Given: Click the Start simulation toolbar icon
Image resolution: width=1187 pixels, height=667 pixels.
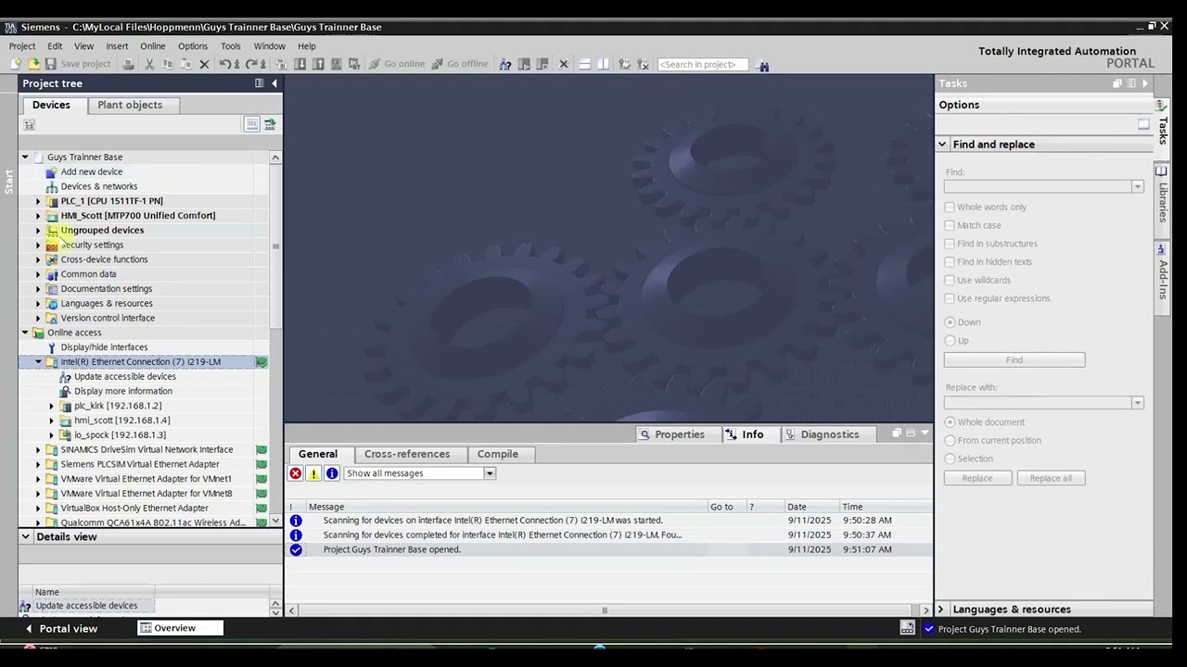Looking at the screenshot, I should (x=336, y=64).
